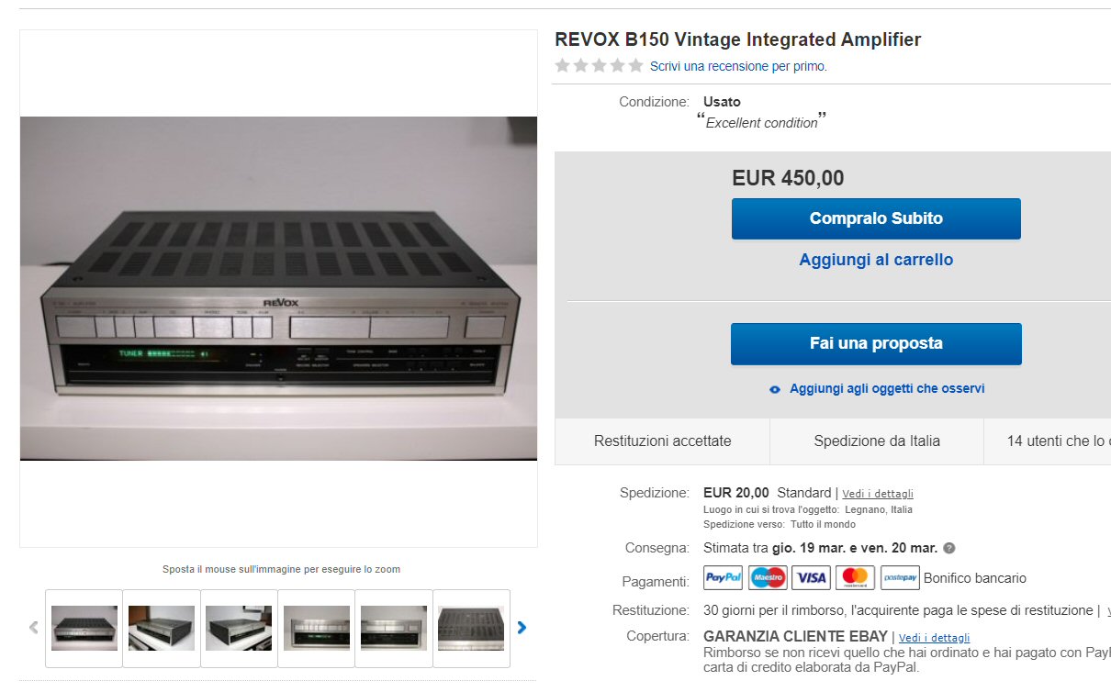Click the main Revox amplifier product image

(278, 288)
